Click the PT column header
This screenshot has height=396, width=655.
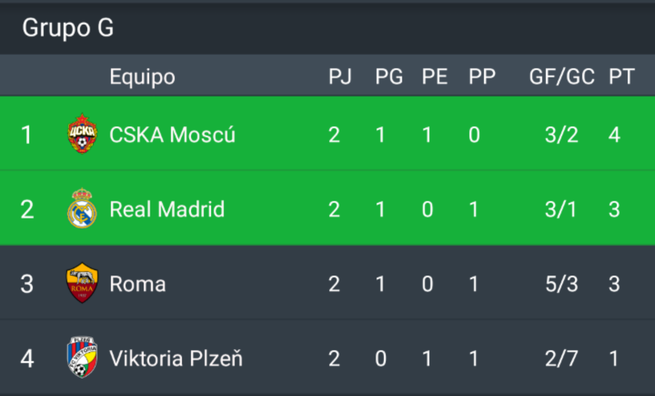[622, 76]
